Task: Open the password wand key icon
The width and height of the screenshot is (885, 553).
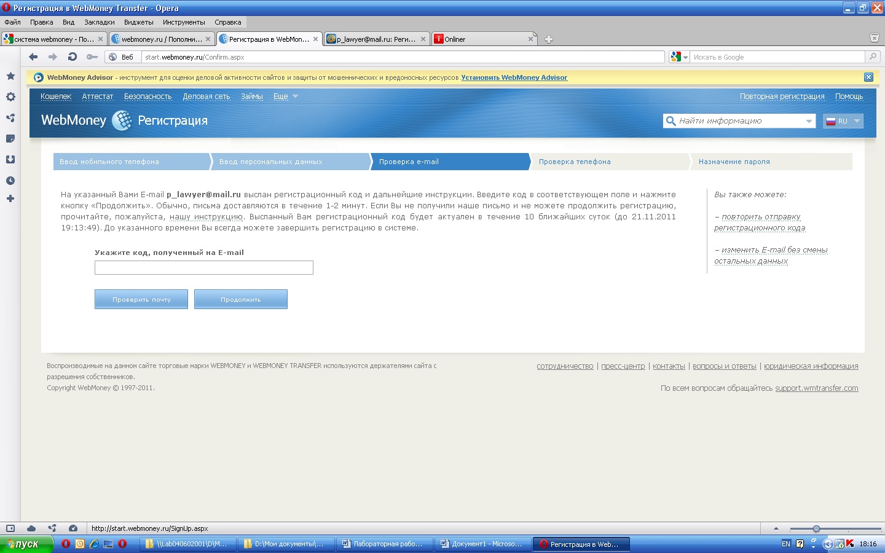Action: point(92,57)
